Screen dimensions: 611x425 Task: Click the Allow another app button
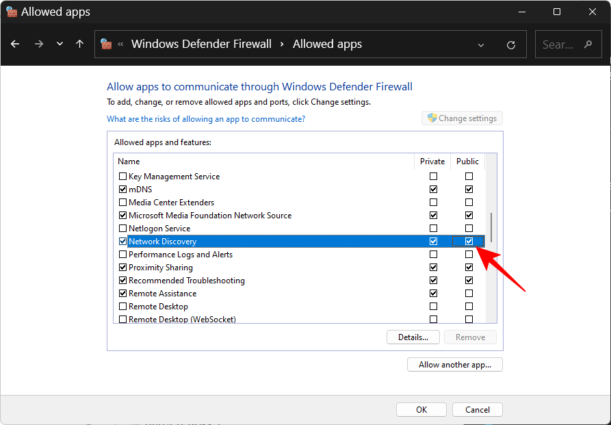454,364
